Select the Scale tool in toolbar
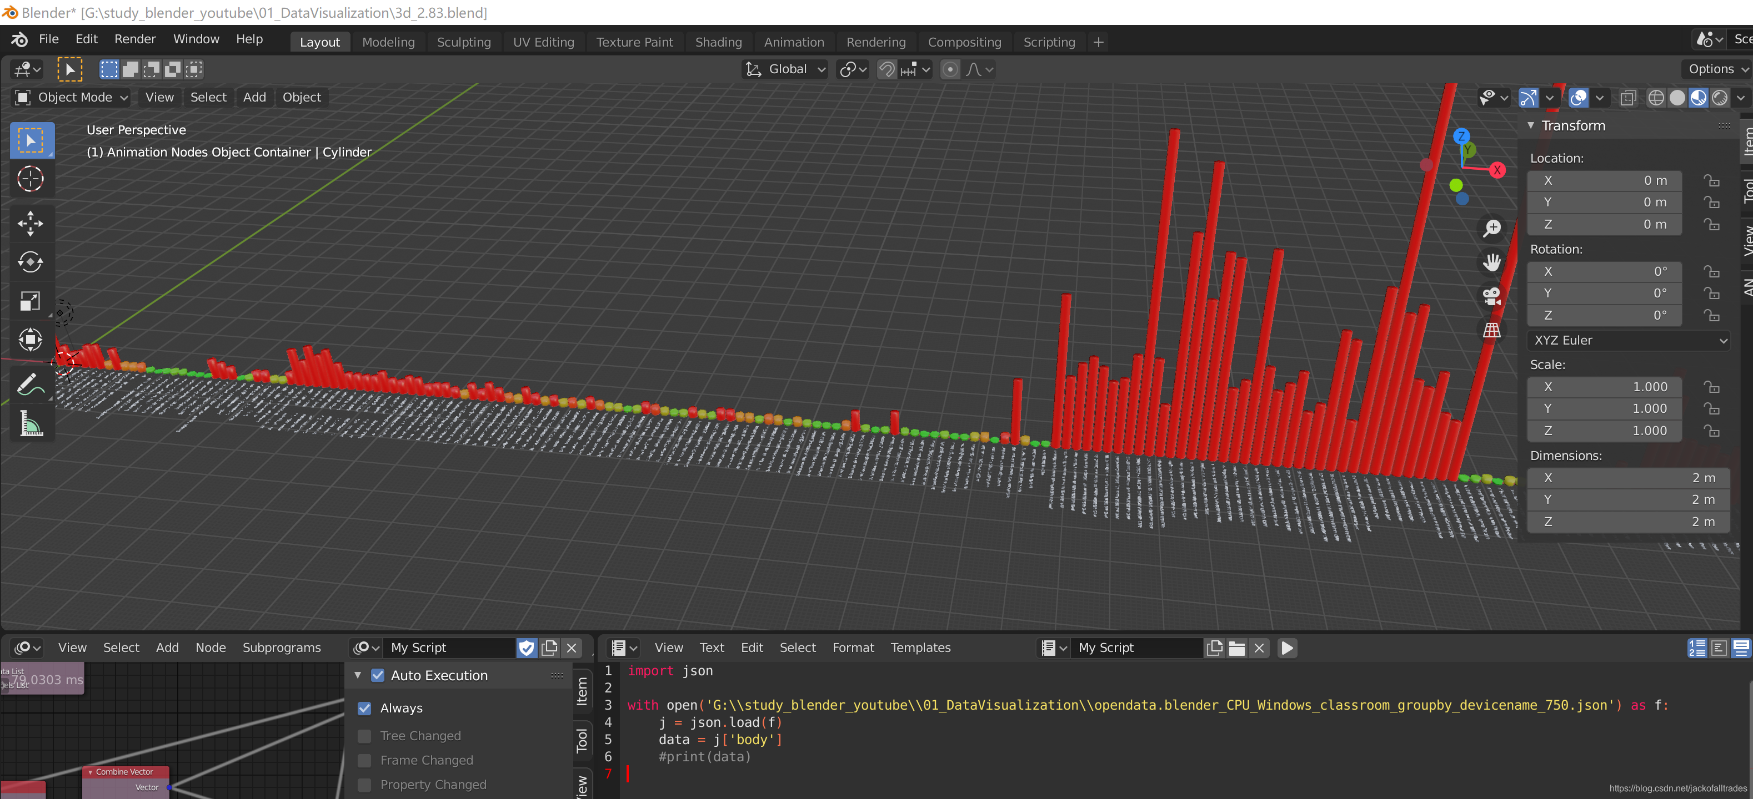Viewport: 1753px width, 799px height. [30, 301]
